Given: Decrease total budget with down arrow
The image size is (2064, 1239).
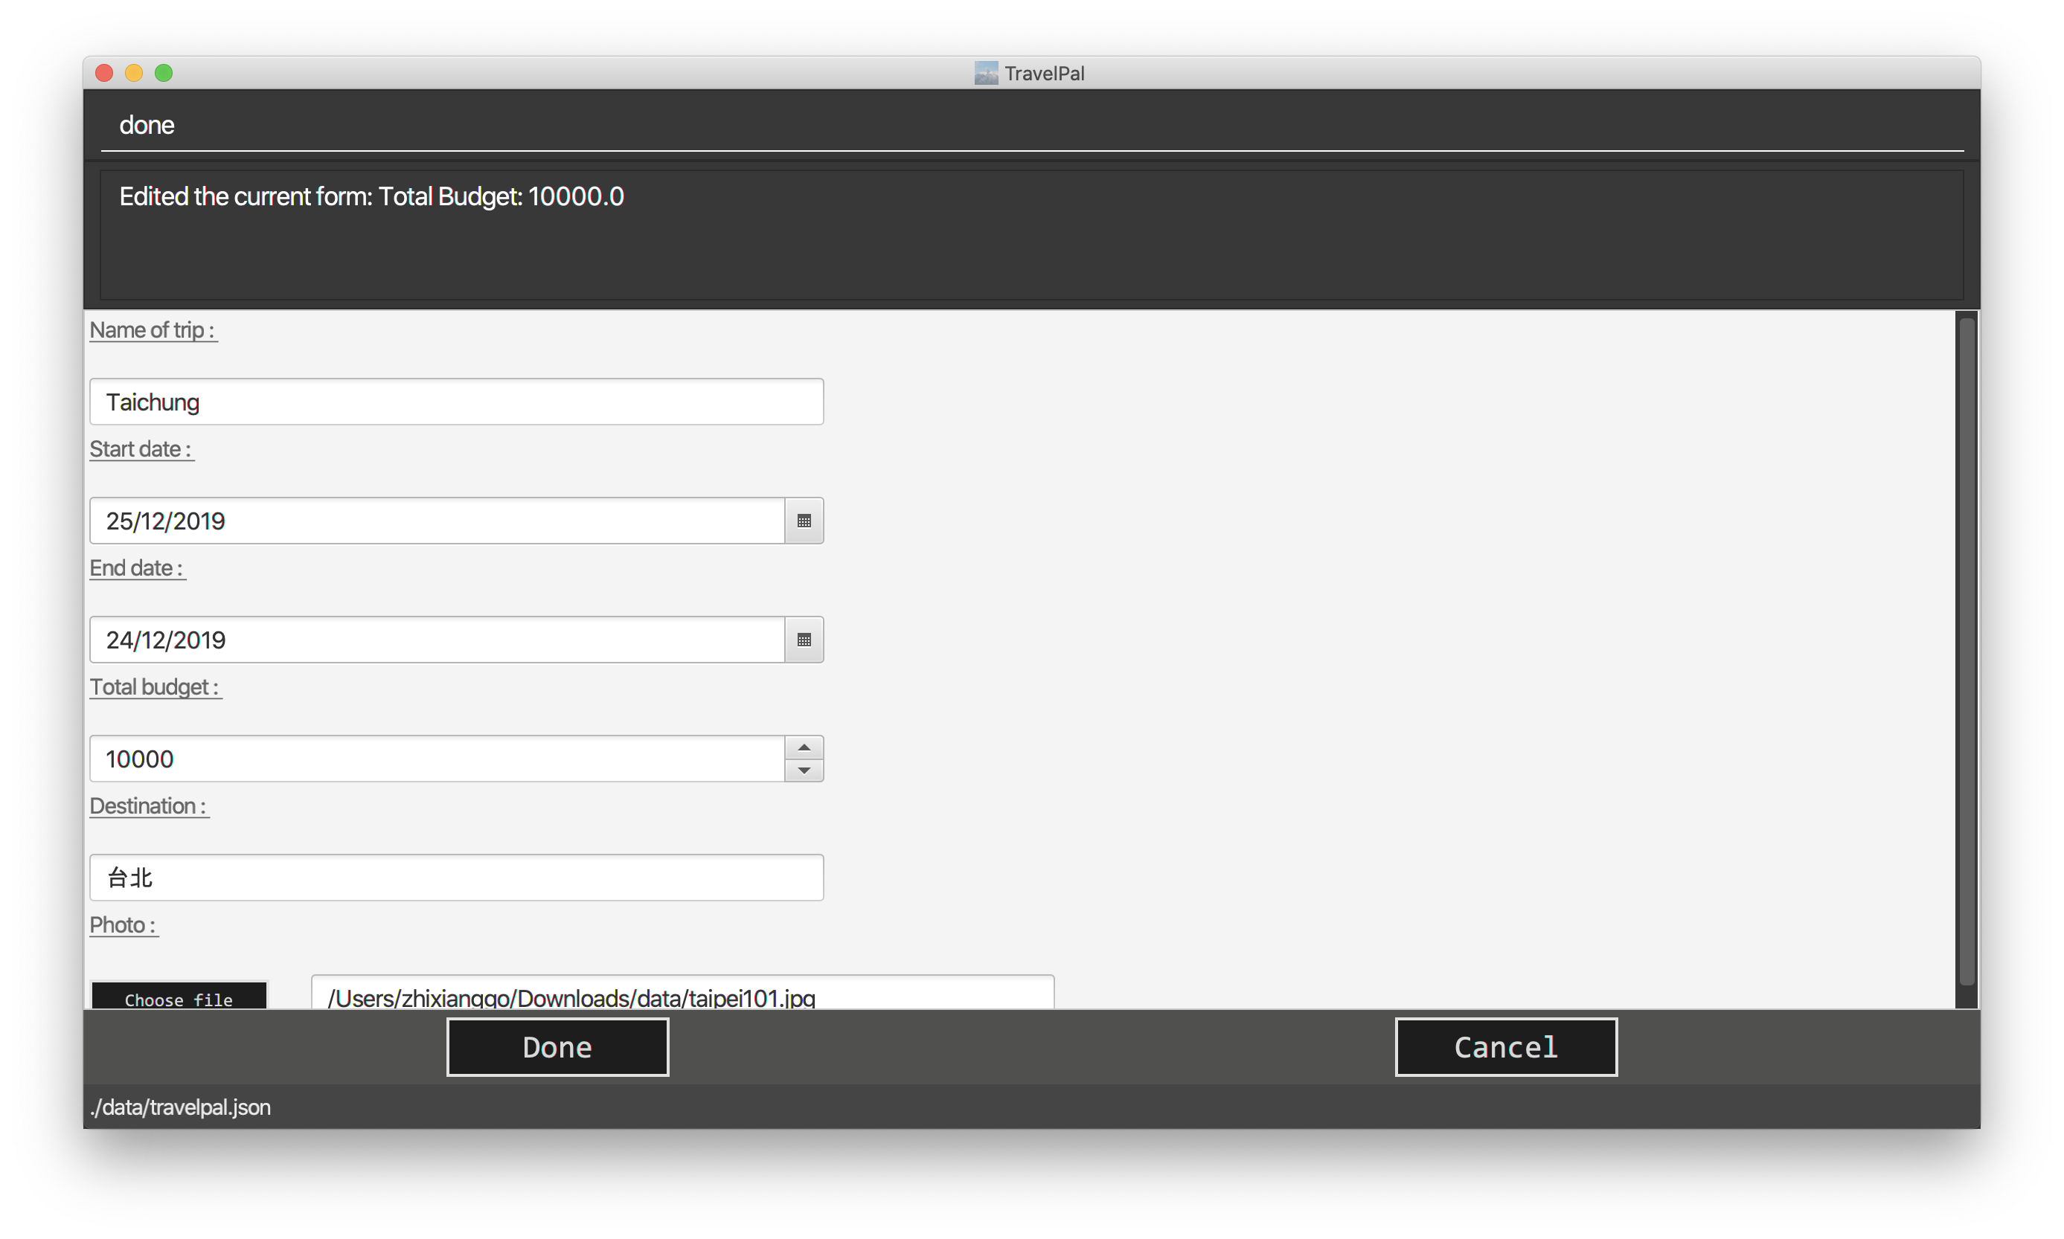Looking at the screenshot, I should 804,770.
